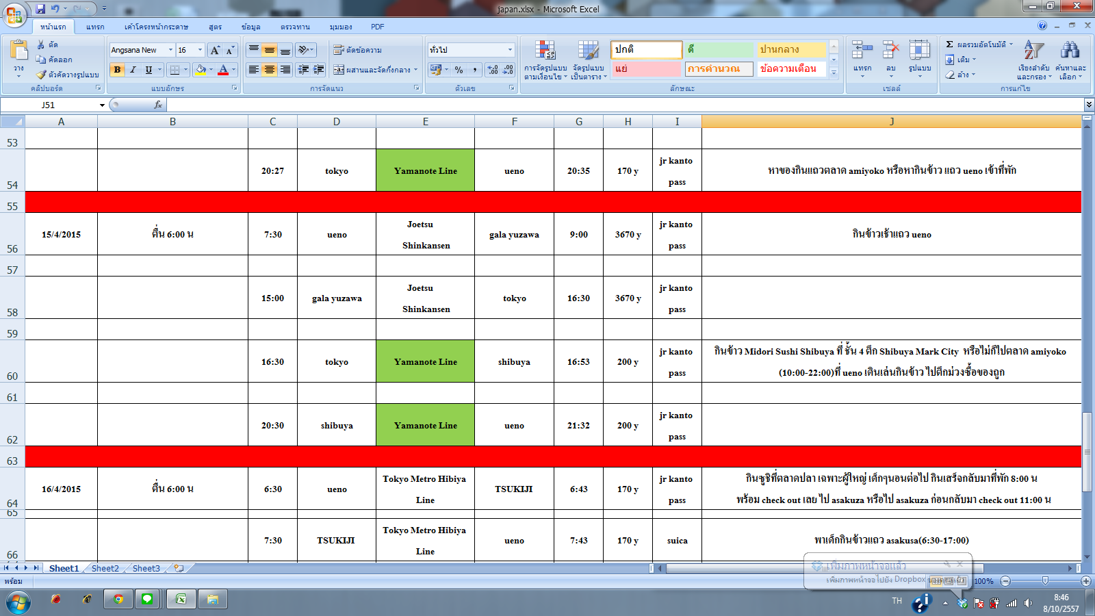
Task: Click the Decrease Decimal icon
Action: (x=507, y=70)
